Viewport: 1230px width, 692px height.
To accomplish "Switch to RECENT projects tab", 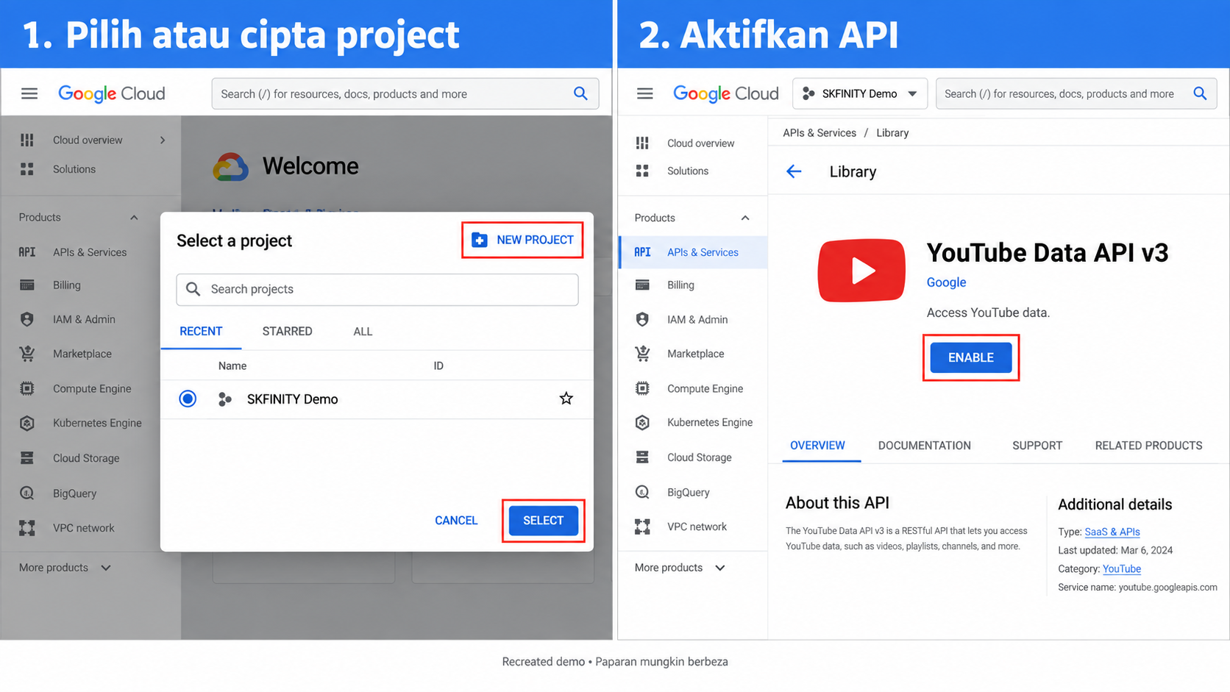I will (x=201, y=332).
